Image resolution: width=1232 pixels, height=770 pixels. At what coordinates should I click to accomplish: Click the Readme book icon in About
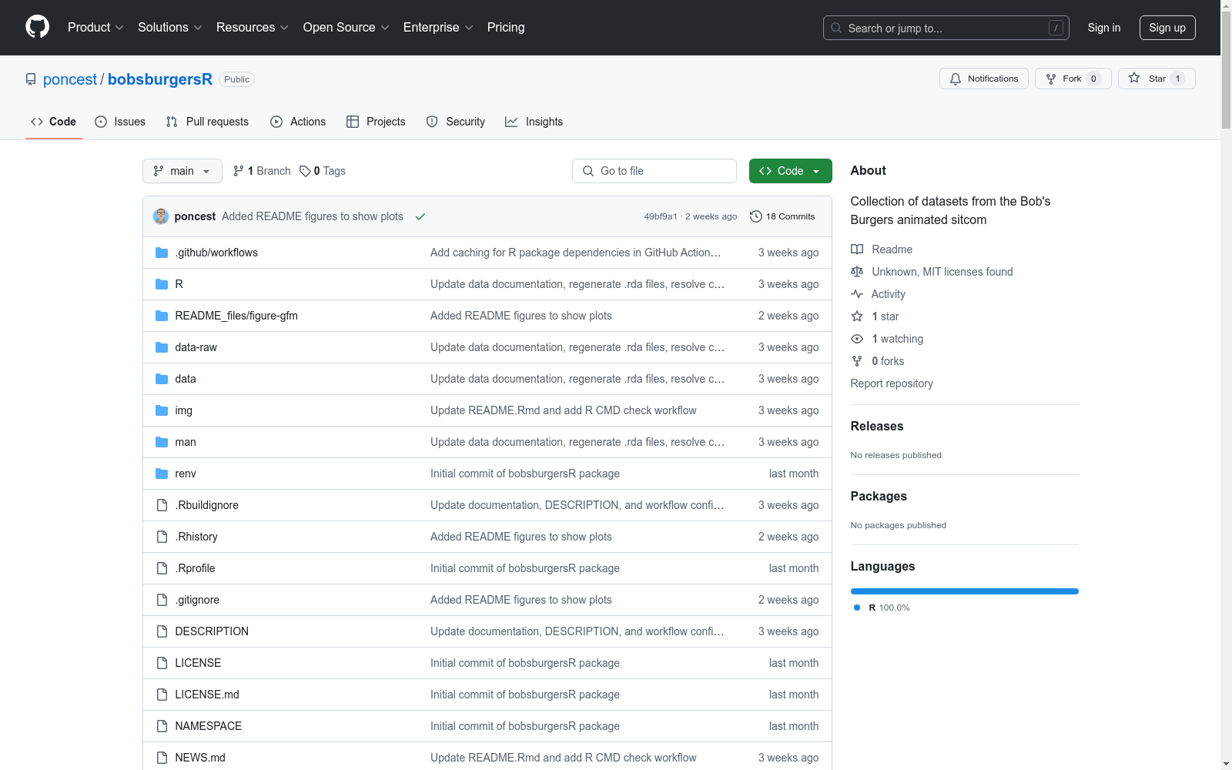click(857, 249)
